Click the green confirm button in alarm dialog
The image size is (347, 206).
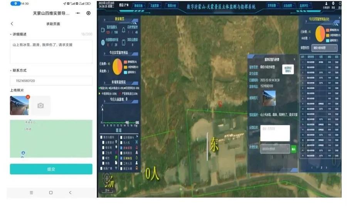tap(293, 149)
